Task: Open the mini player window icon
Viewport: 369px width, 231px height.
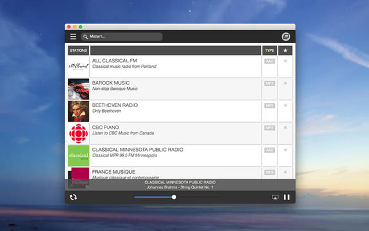Action: point(286,36)
